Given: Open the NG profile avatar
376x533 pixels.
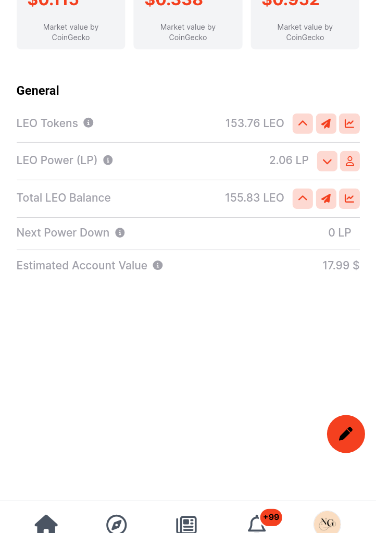Looking at the screenshot, I should (327, 523).
